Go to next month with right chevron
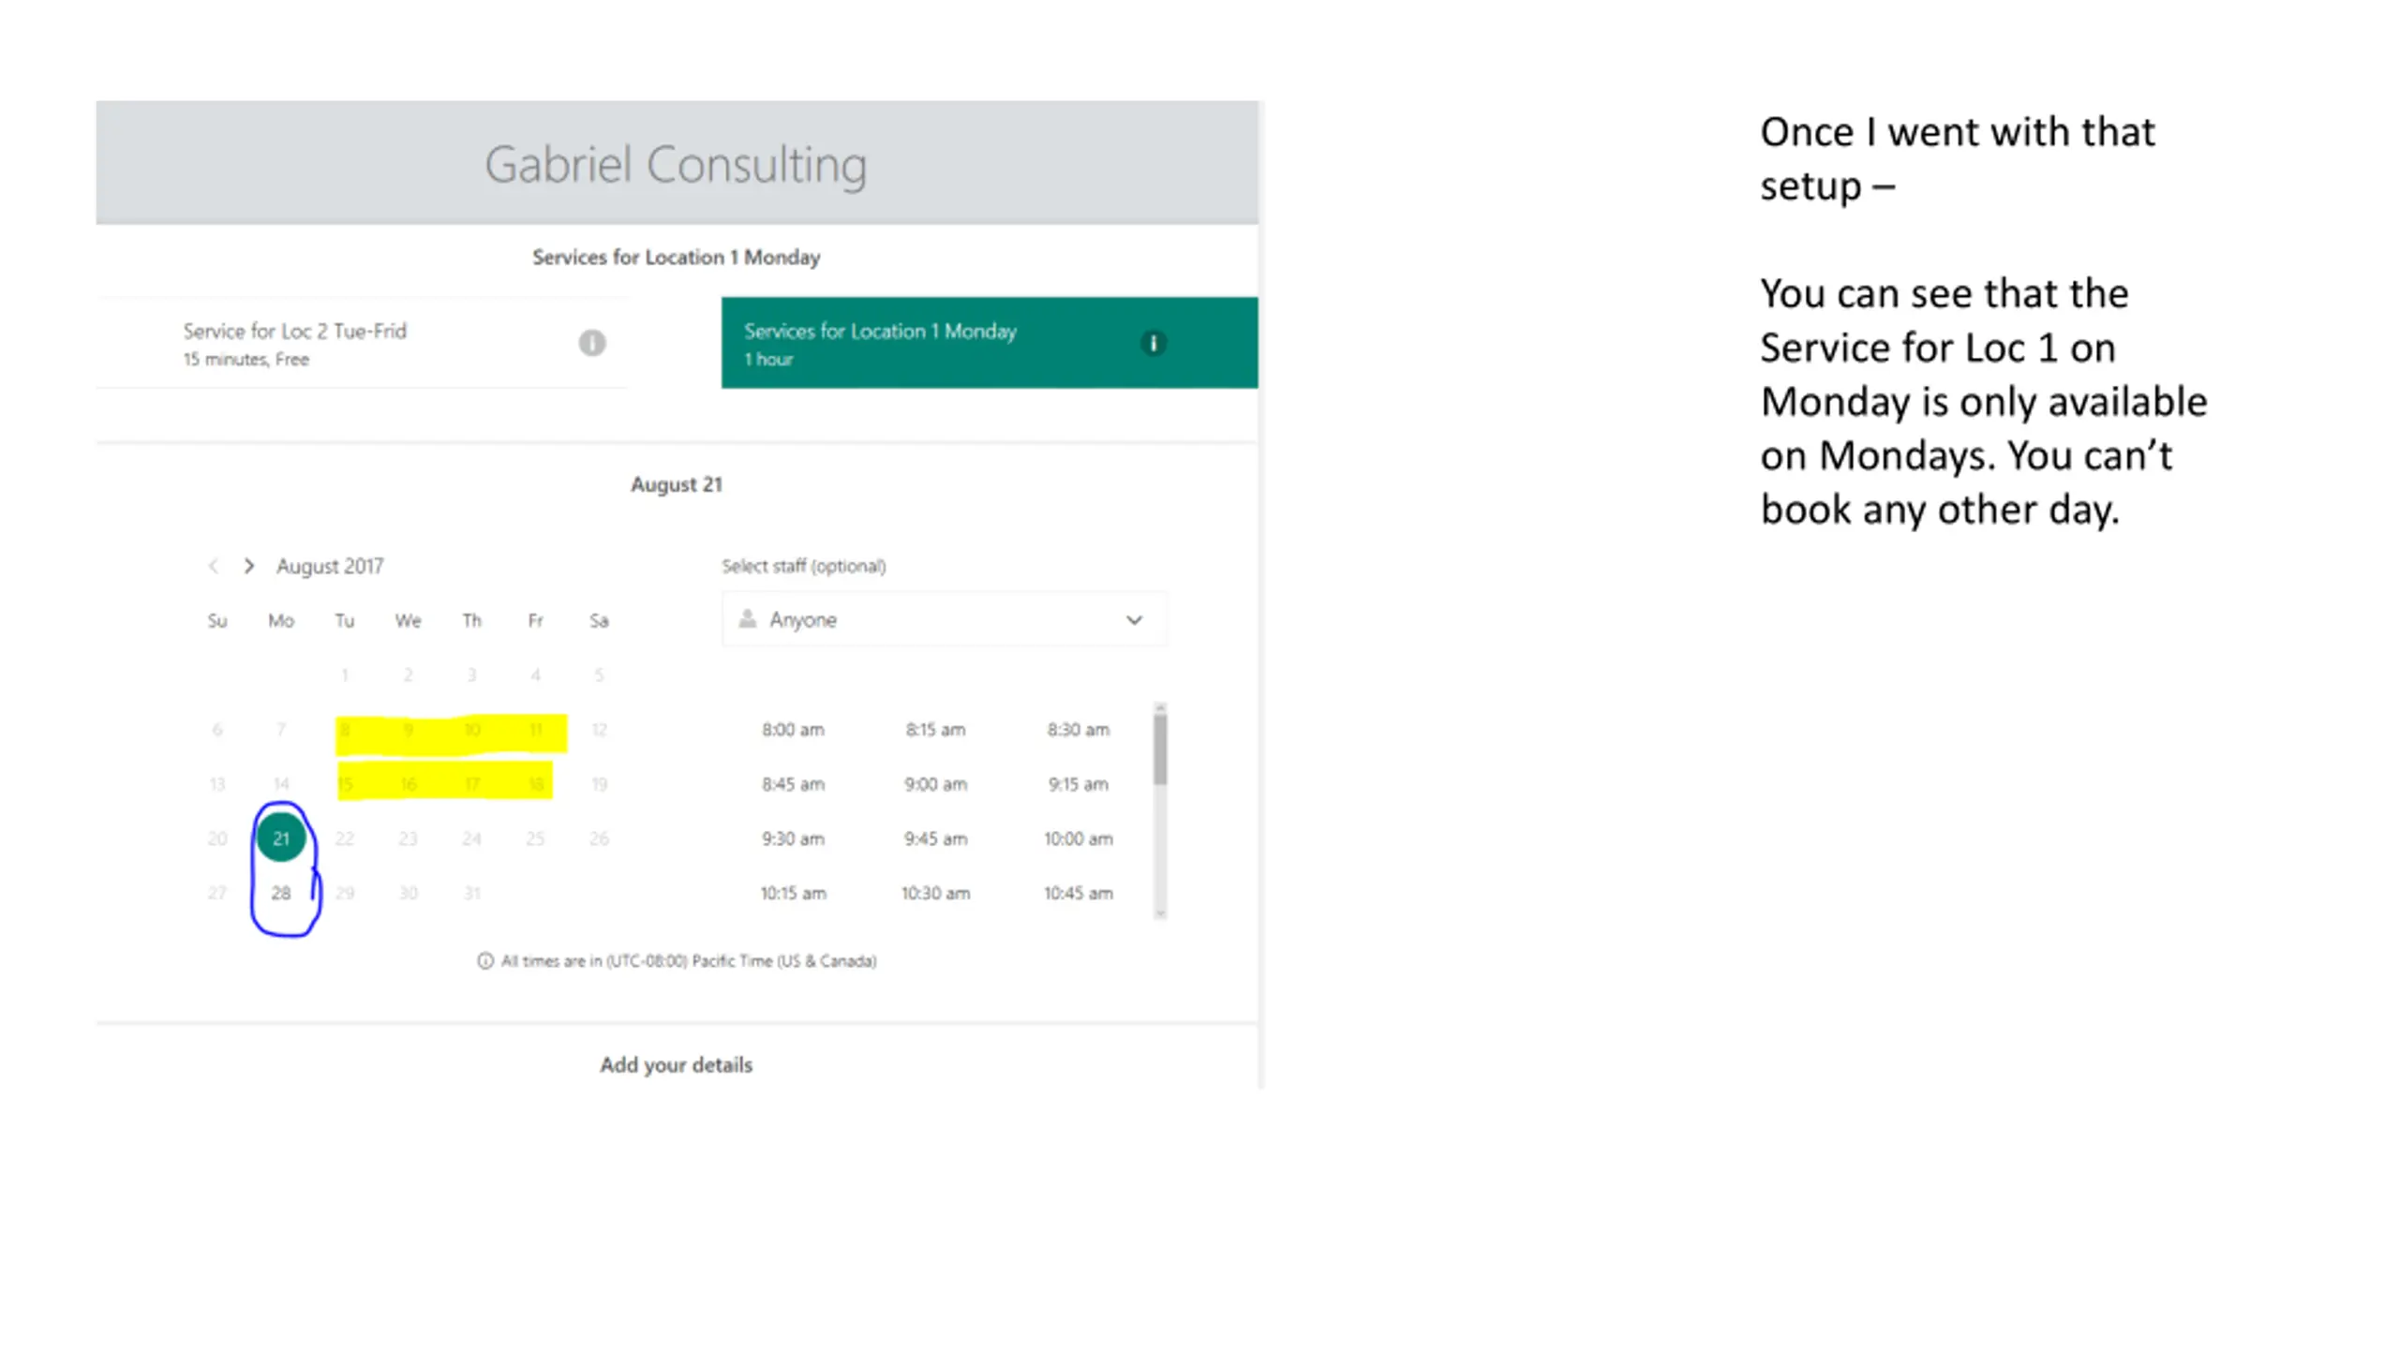The width and height of the screenshot is (2399, 1349). 249,566
